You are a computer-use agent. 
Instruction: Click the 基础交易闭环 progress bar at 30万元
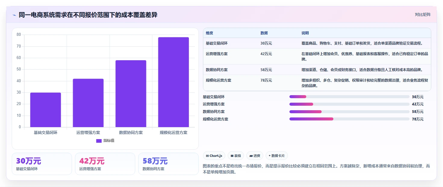[349, 97]
